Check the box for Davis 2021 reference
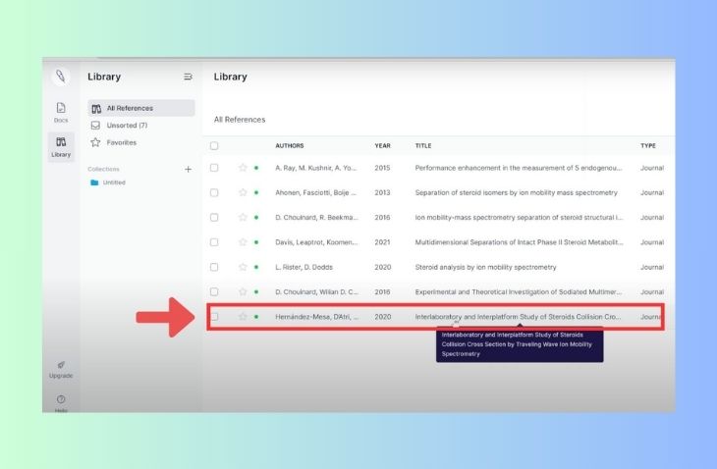Screen dimensions: 717x469 214,242
